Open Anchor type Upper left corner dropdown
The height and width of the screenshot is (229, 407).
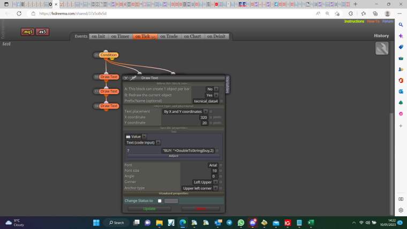click(200, 188)
